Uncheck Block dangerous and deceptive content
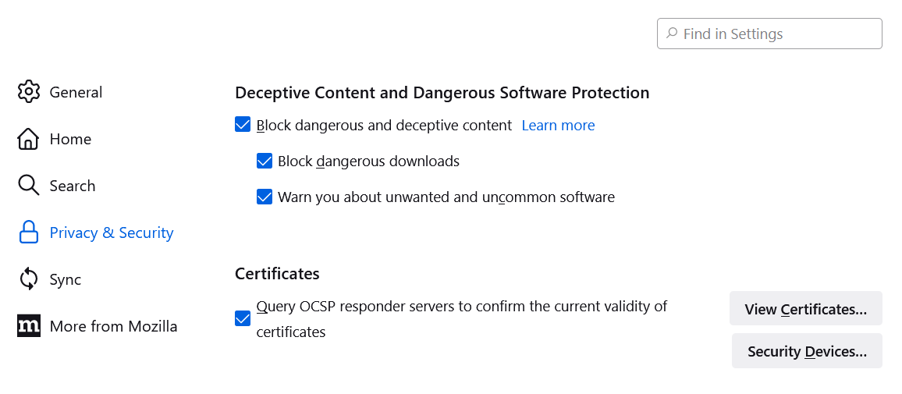 pyautogui.click(x=243, y=125)
